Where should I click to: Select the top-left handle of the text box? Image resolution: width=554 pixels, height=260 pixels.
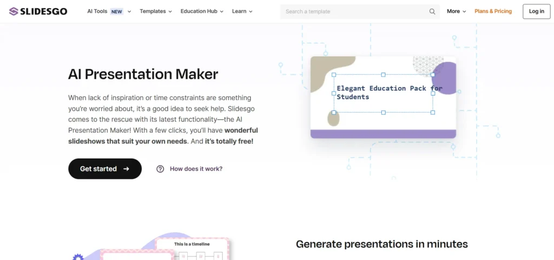pyautogui.click(x=334, y=75)
